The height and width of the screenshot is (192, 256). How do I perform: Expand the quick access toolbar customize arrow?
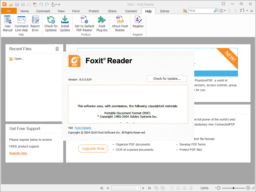tap(59, 4)
